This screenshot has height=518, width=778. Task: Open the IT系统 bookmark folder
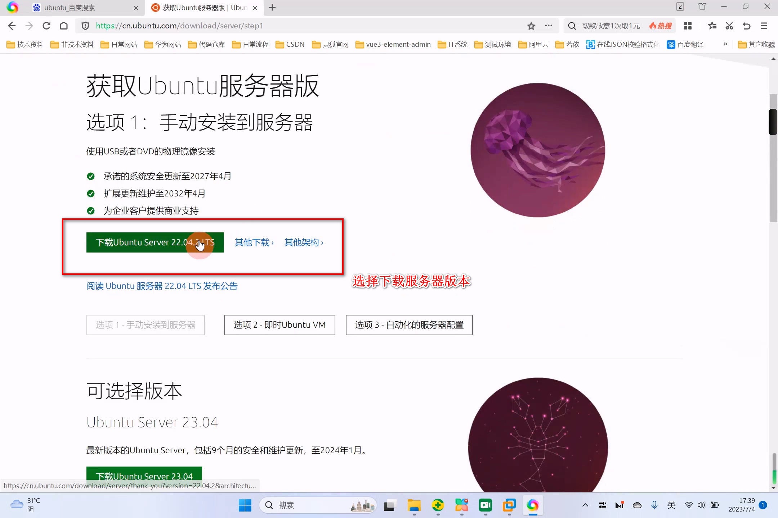point(452,45)
